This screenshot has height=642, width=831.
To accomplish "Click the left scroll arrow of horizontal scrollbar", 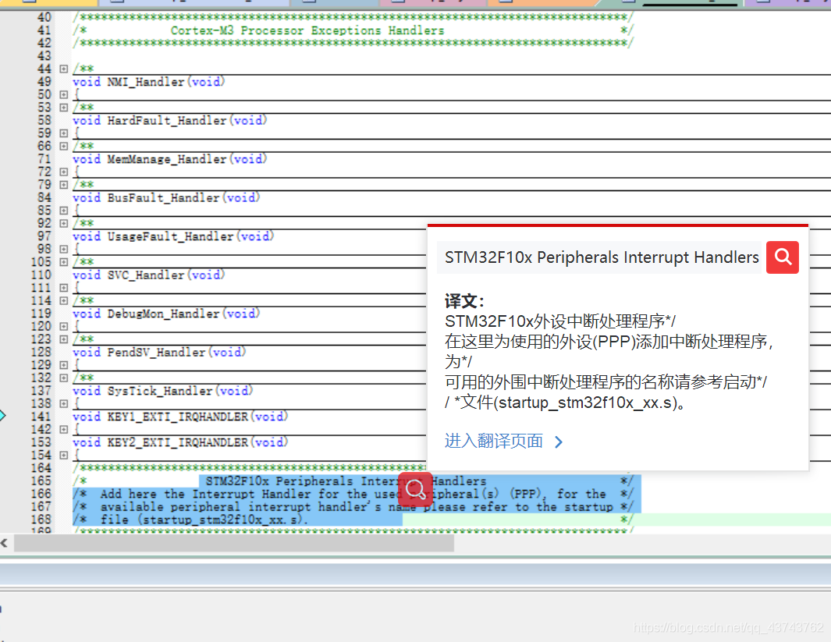I will [4, 543].
